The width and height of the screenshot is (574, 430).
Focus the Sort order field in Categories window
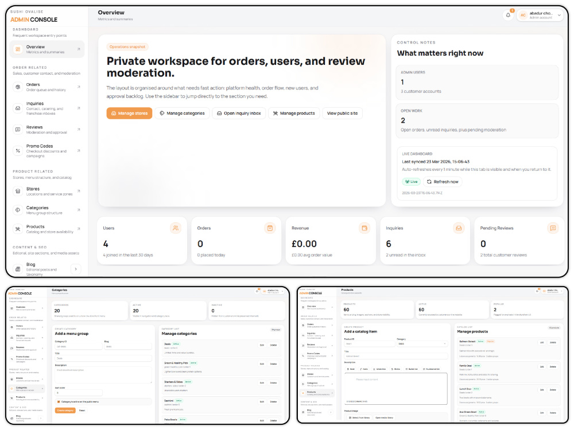[x=78, y=393]
